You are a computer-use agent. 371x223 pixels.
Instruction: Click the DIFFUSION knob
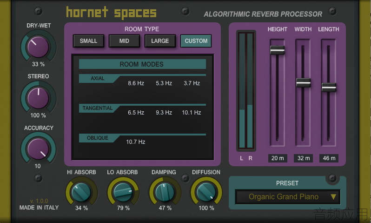[206, 192]
